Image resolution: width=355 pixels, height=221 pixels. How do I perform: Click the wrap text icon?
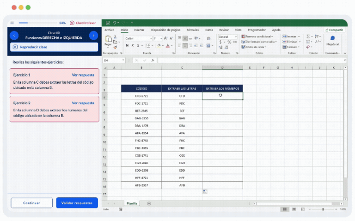coord(208,38)
